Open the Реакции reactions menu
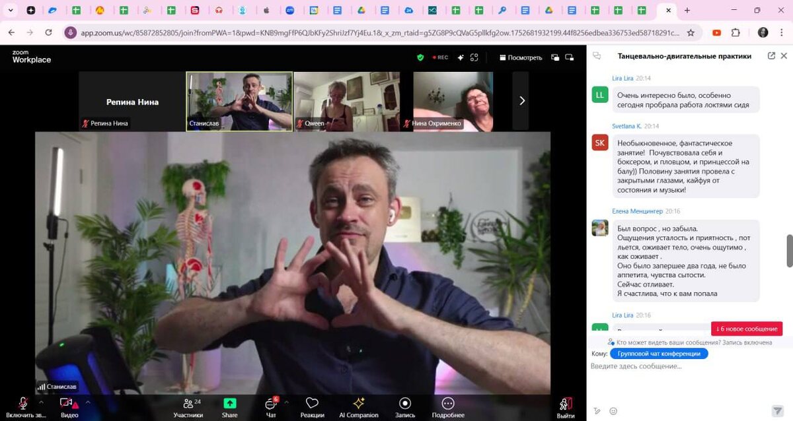 pos(312,408)
